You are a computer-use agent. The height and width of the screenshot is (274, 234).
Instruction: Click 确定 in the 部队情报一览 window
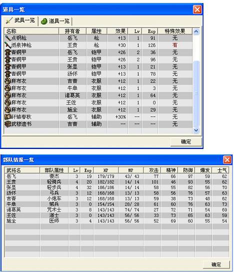tap(216, 264)
